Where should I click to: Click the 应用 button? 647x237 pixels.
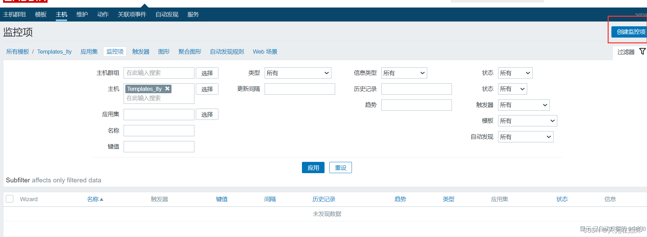pos(313,167)
